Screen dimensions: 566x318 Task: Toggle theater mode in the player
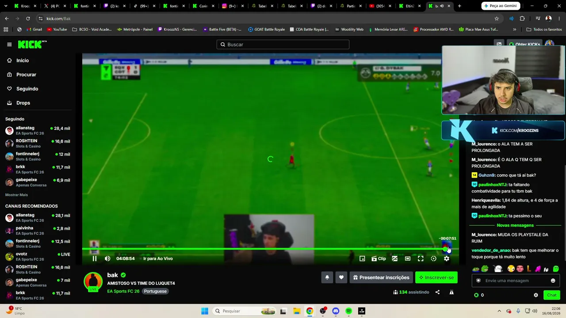click(408, 259)
